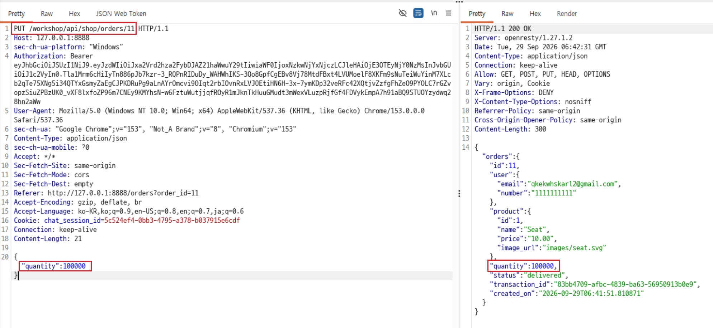Switch response view to Hex tab
Viewport: 713px width, 328px height.
point(535,14)
